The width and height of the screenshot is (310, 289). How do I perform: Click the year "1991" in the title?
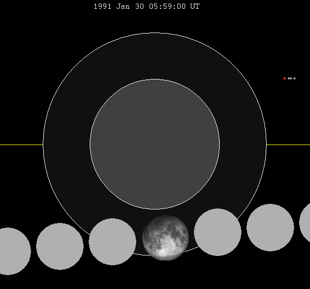point(103,7)
